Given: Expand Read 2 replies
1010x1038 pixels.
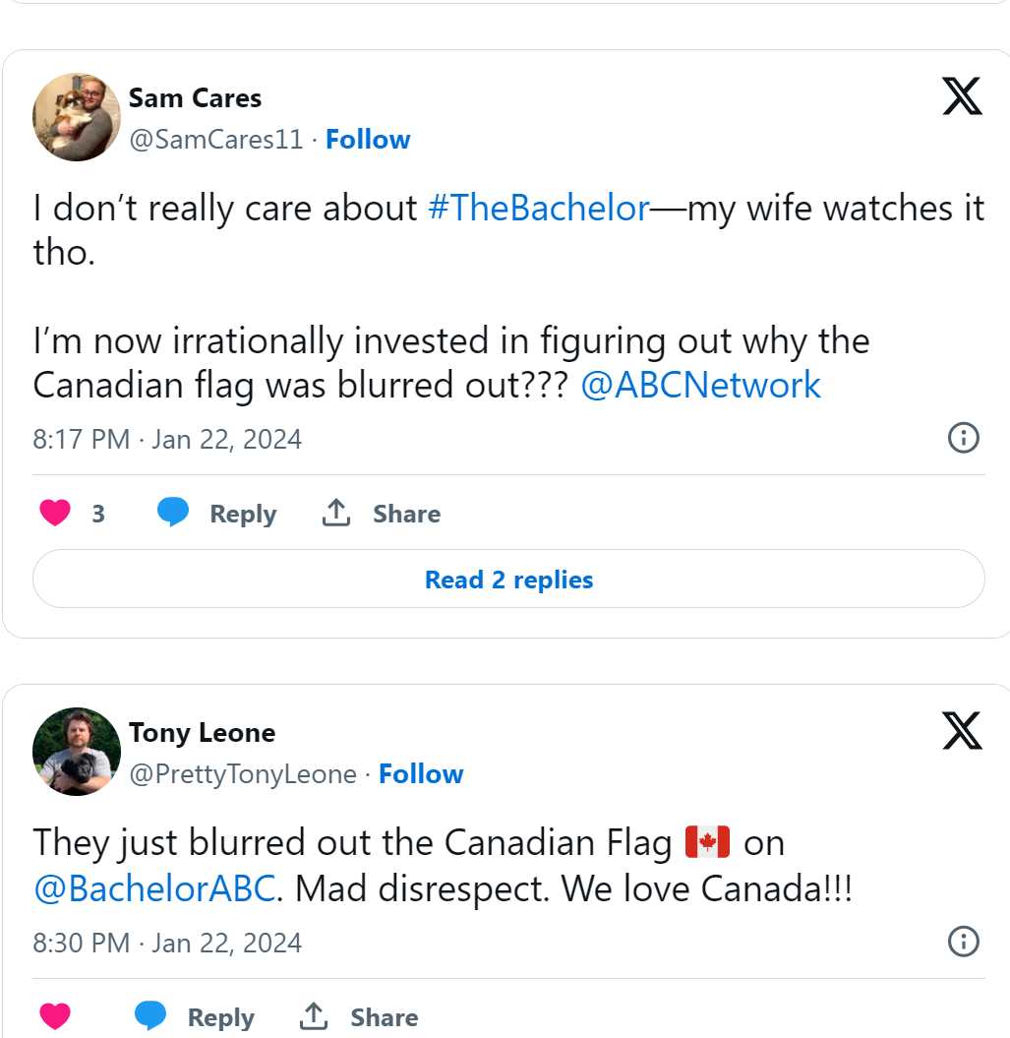Looking at the screenshot, I should (508, 579).
